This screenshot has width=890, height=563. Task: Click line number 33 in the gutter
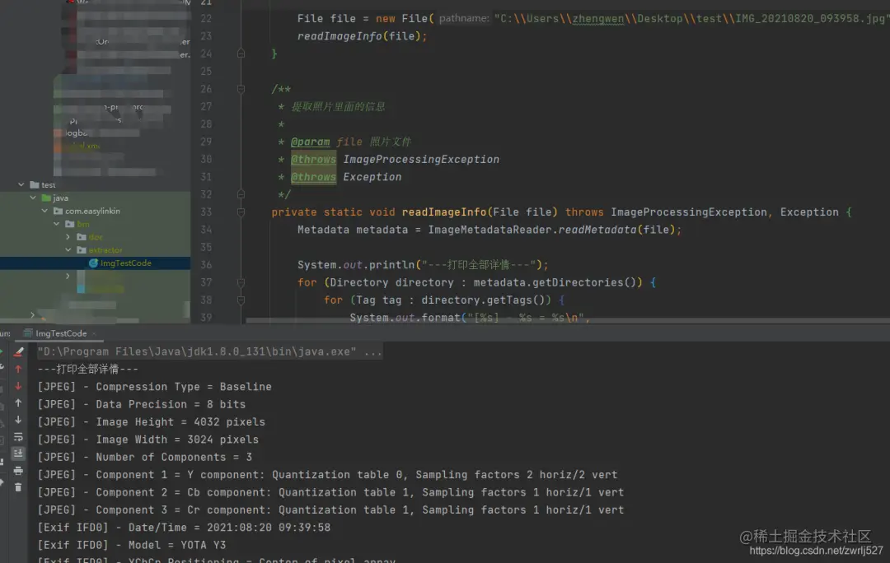(206, 212)
